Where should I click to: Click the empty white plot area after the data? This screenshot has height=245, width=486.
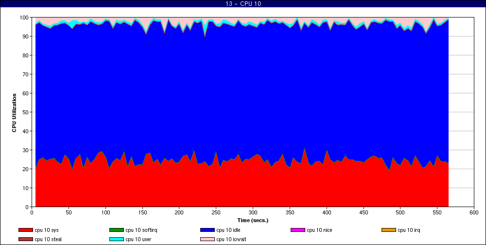[461, 112]
